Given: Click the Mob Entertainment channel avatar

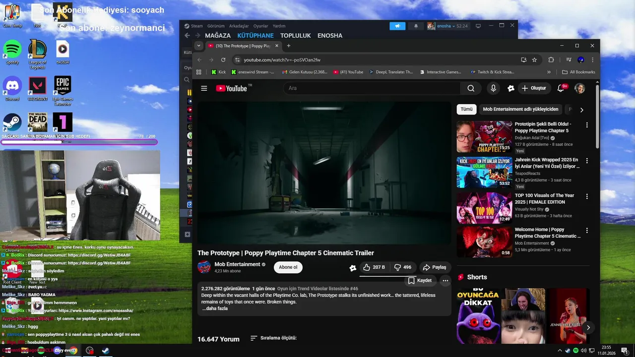Looking at the screenshot, I should click(x=204, y=267).
